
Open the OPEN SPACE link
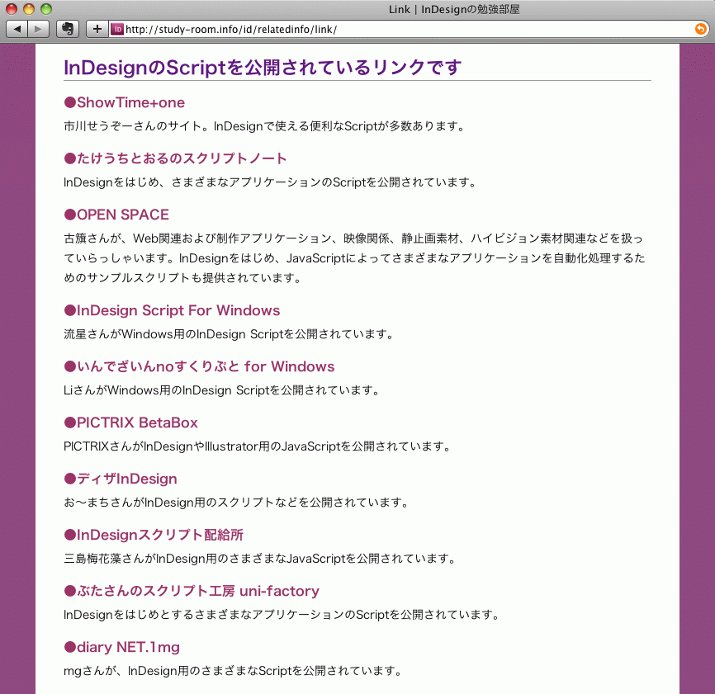click(x=116, y=215)
